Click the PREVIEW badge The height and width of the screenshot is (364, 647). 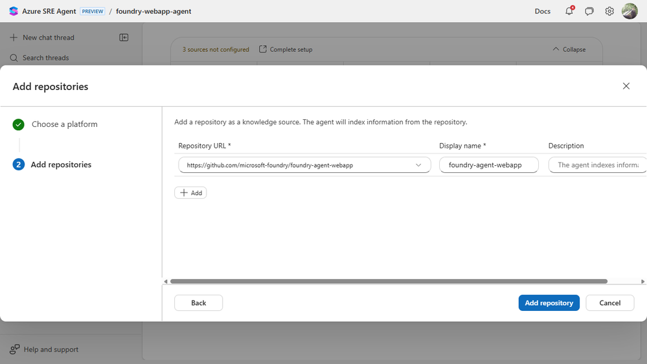coord(93,11)
